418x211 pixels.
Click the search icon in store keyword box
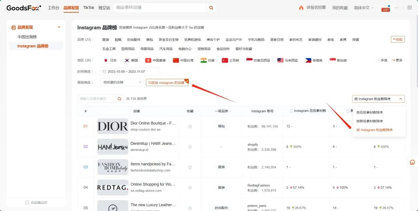coord(120,99)
